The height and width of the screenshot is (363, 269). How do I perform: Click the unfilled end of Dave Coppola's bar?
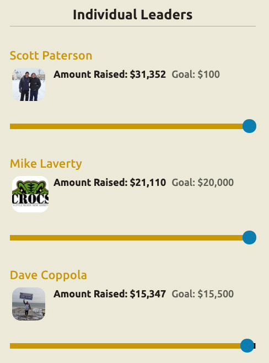click(255, 346)
